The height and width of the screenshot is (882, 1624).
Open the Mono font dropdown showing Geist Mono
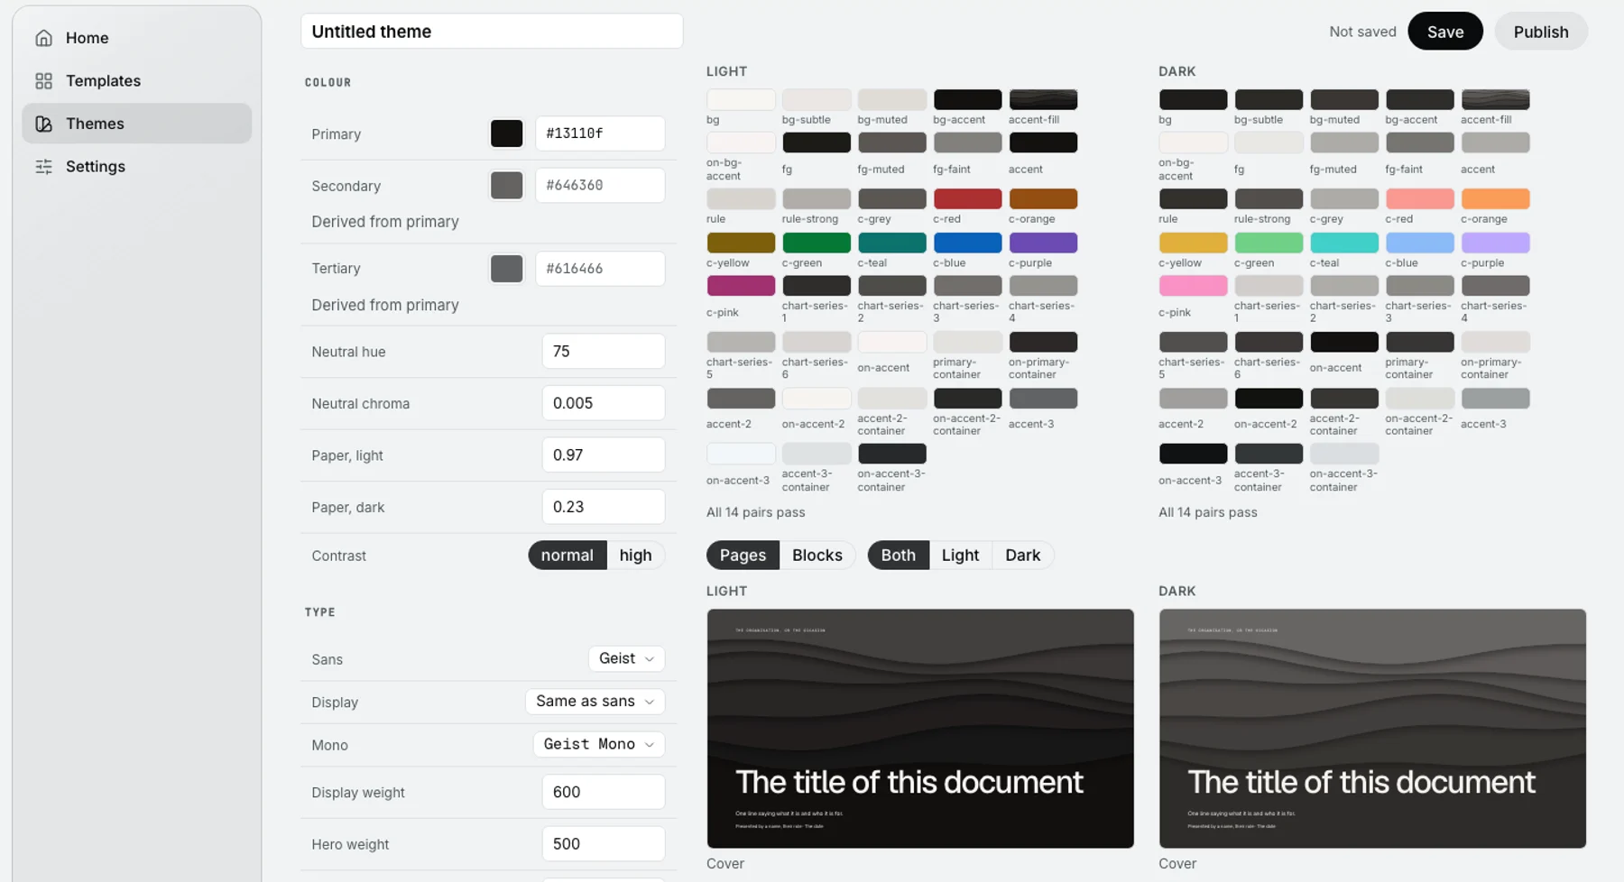(x=599, y=744)
